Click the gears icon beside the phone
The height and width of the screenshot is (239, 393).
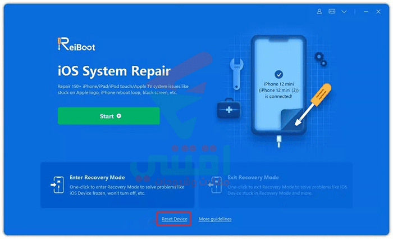tap(321, 59)
